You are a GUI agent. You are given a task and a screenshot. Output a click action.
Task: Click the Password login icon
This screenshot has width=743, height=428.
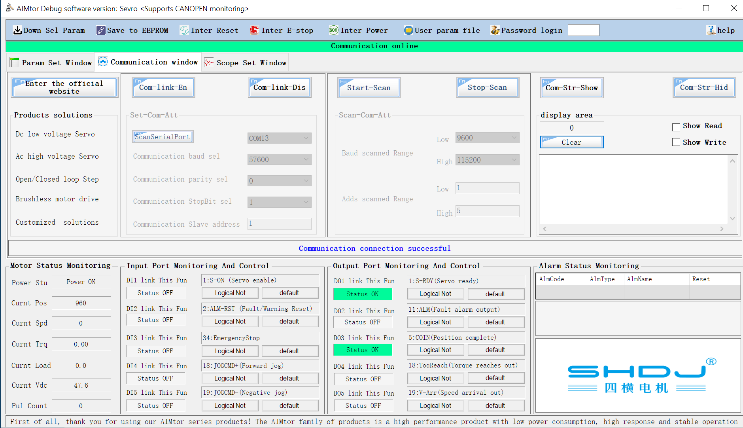coord(495,30)
